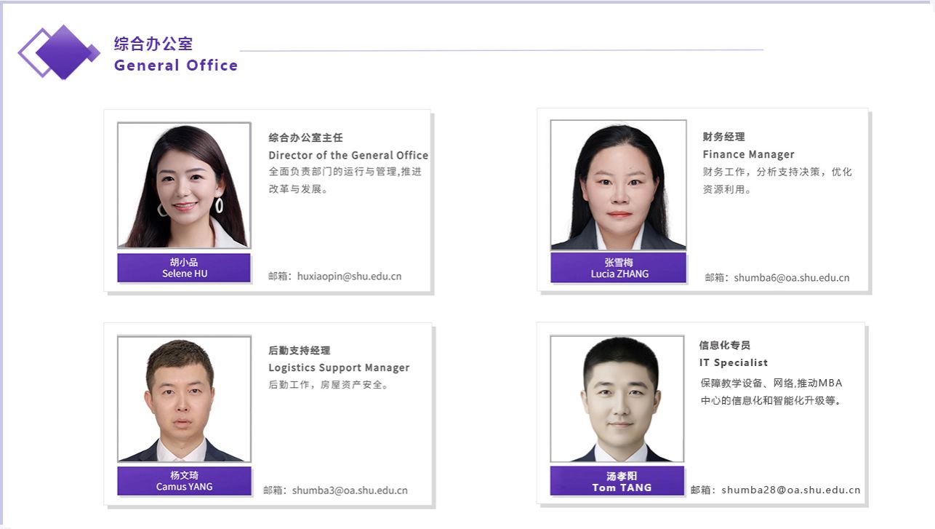Viewport: 935px width, 529px height.
Task: Select the General Office title
Action: tap(176, 65)
